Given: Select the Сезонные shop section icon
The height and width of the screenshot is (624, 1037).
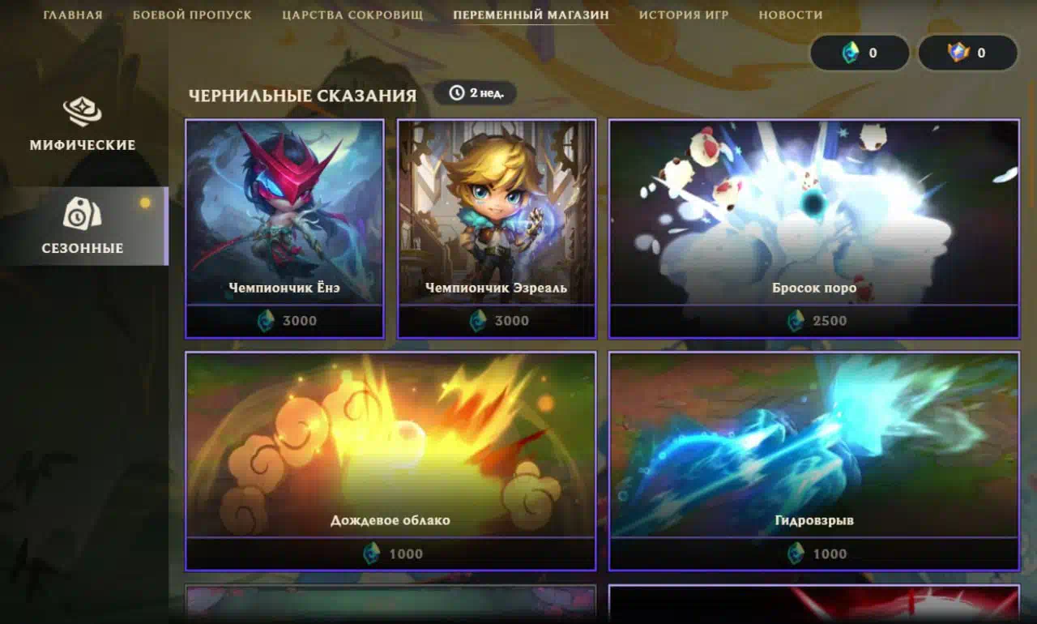Looking at the screenshot, I should 82,213.
